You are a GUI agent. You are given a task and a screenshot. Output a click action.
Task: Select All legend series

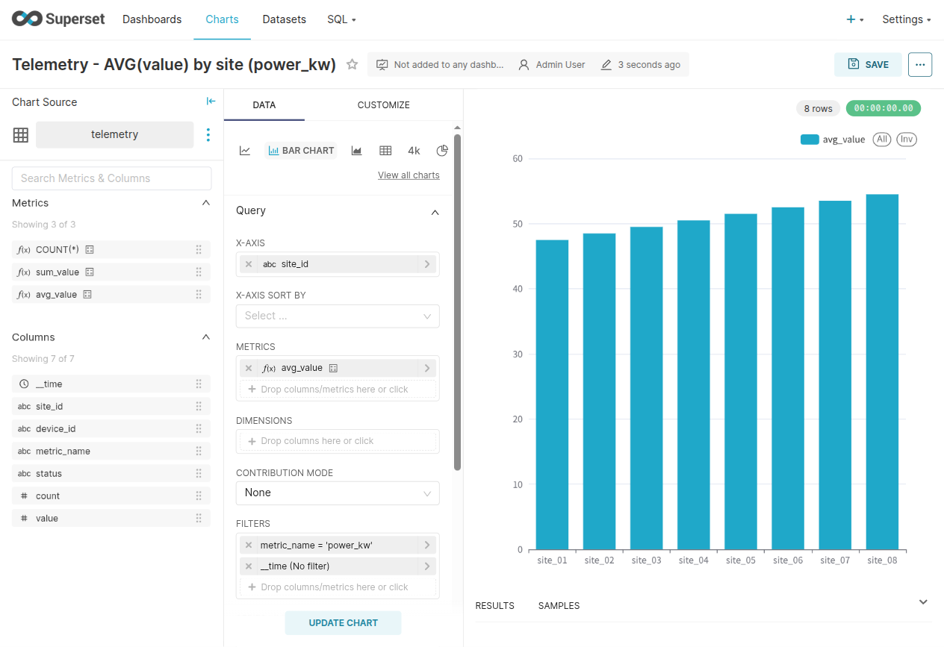(882, 140)
